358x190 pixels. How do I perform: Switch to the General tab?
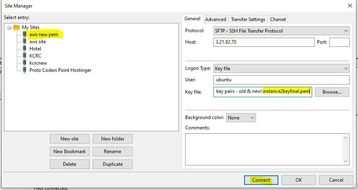pos(192,19)
